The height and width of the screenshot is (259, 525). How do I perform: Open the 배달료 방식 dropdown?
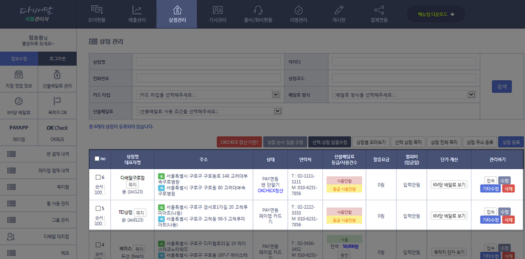tap(404, 95)
